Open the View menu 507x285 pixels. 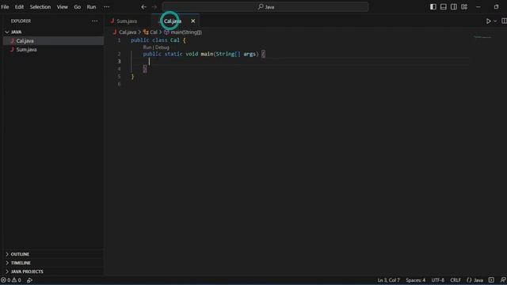62,7
